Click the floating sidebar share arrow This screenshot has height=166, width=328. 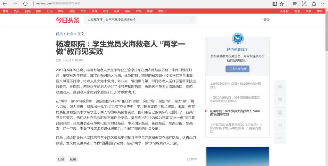pos(280,125)
